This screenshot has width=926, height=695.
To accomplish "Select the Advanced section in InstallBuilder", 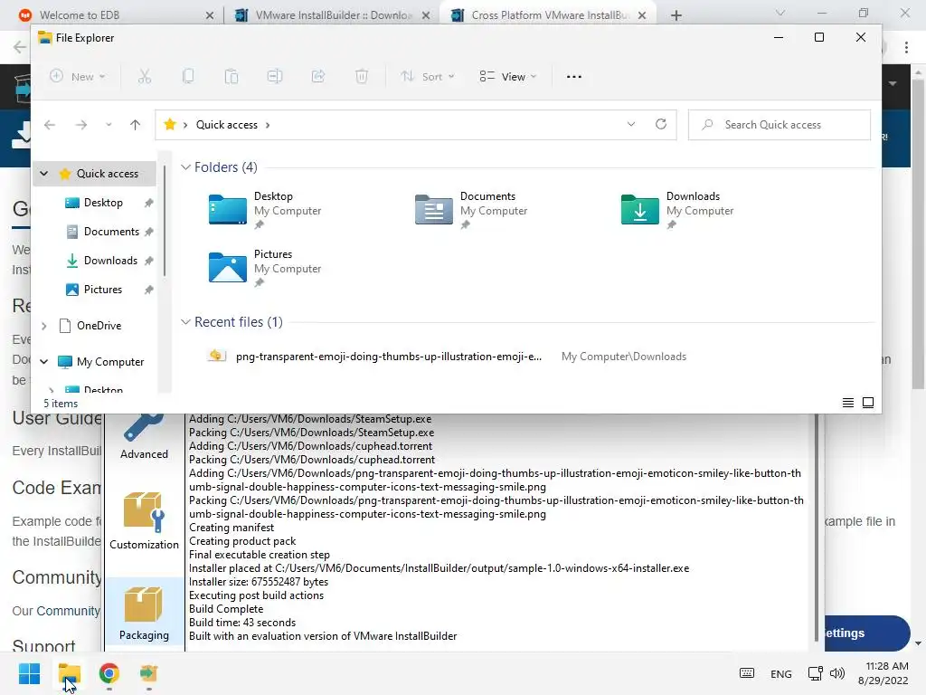I will [x=144, y=437].
